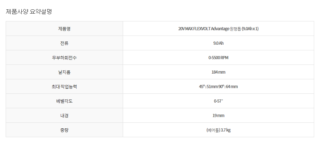Select the 중량 label cell
The width and height of the screenshot is (328, 146).
pos(64,130)
